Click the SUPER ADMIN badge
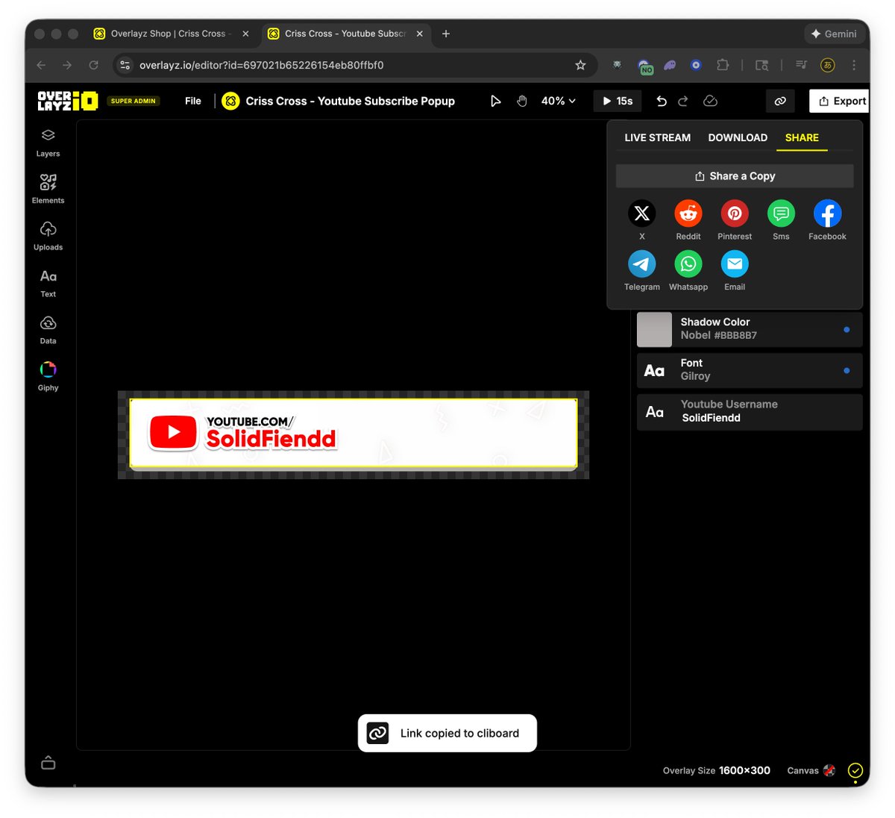 tap(134, 101)
